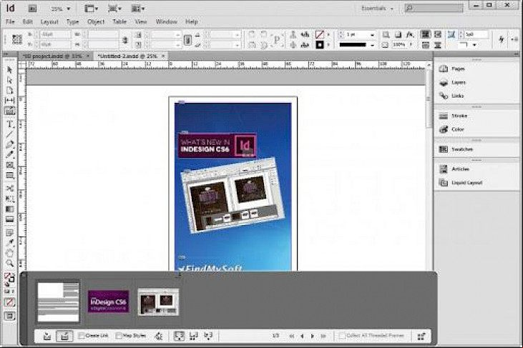Screen dimensions: 523x348
Task: Close the Untitled-2.indd tab
Action: point(163,56)
